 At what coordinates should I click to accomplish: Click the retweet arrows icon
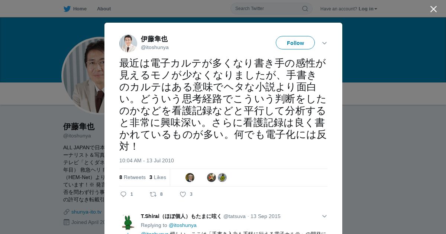coord(153,194)
